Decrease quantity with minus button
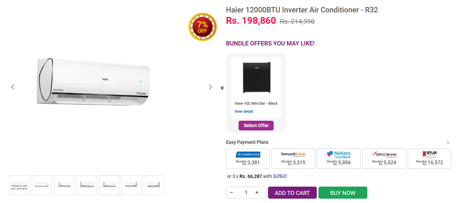 tap(231, 193)
